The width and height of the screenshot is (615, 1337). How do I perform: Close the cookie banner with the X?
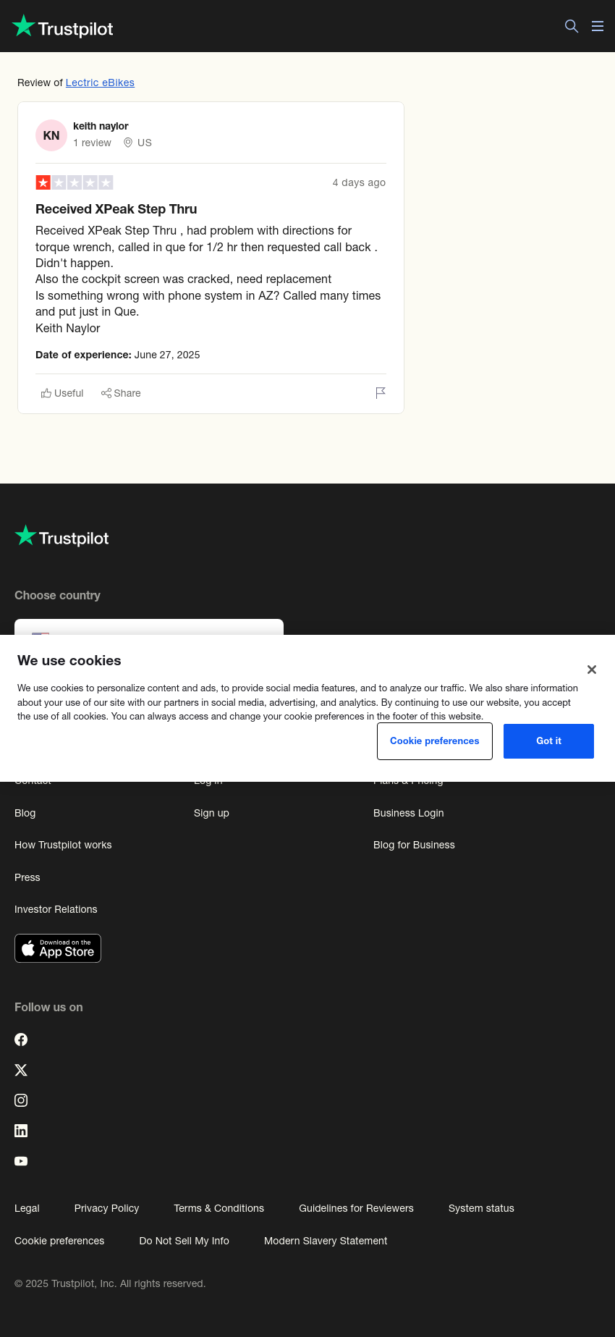pyautogui.click(x=592, y=670)
